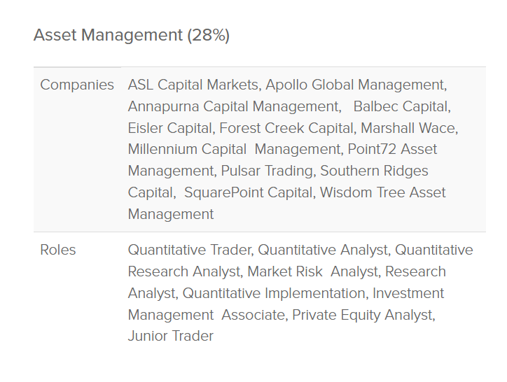Click Junior Trader role text

(x=171, y=336)
